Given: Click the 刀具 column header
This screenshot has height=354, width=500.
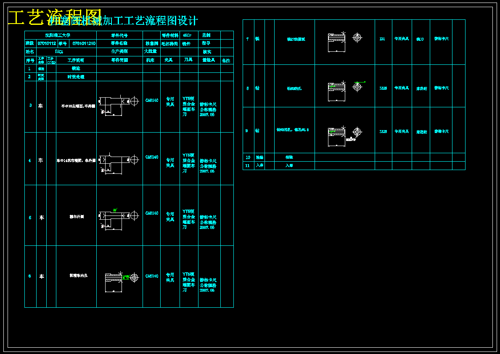Looking at the screenshot, I should click(x=188, y=60).
